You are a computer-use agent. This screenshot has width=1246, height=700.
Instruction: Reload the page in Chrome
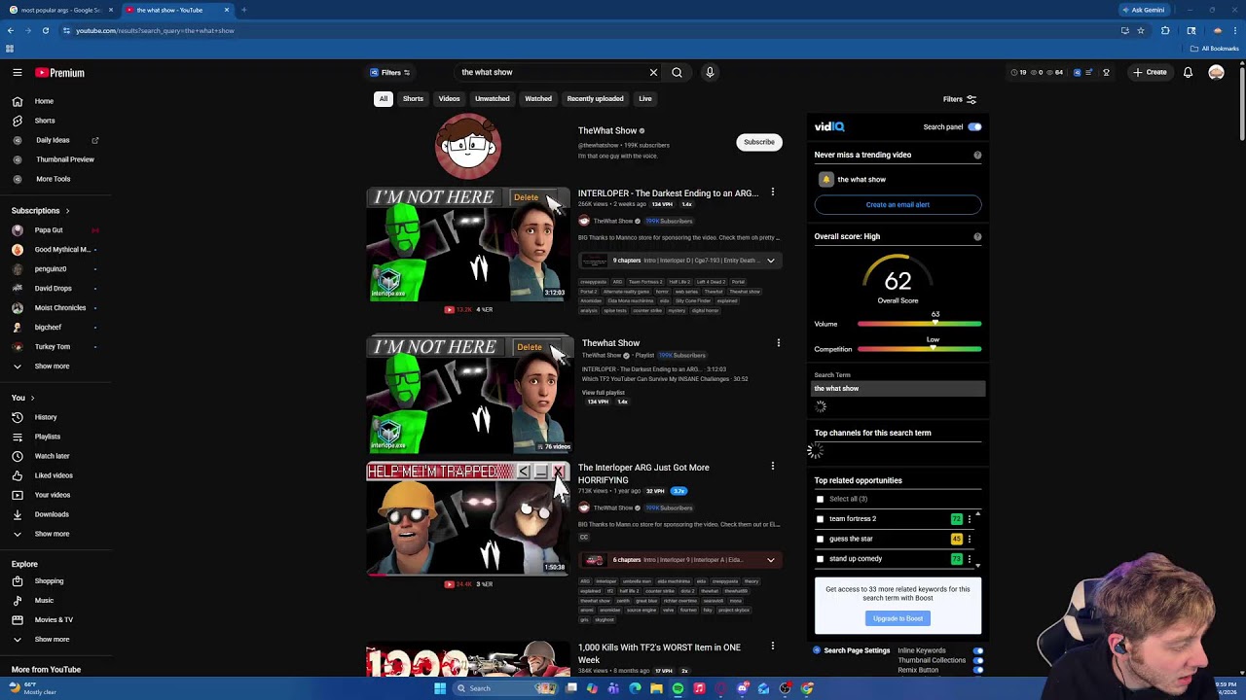pos(45,30)
